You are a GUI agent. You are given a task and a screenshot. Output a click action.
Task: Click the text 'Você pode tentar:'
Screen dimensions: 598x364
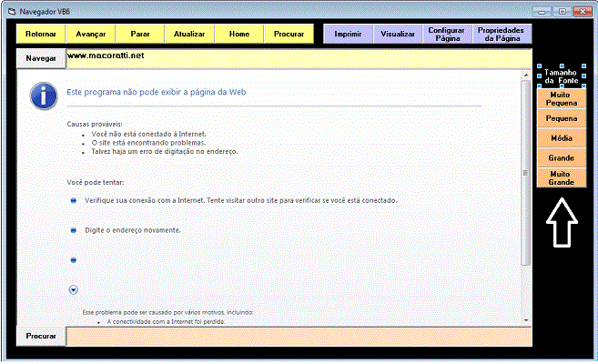[96, 183]
